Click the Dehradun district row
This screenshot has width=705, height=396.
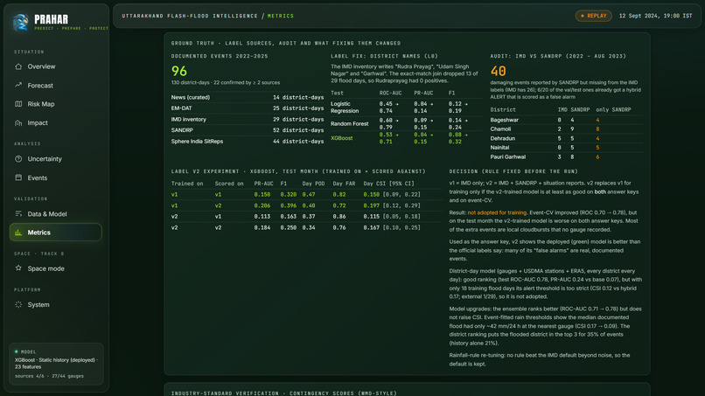click(x=567, y=138)
